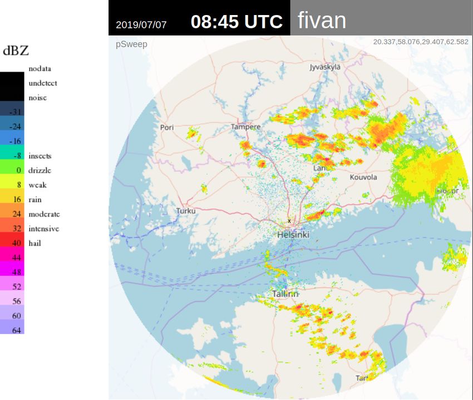The width and height of the screenshot is (473, 400).
Task: Click the 'hail' legend label
Action: tap(35, 243)
